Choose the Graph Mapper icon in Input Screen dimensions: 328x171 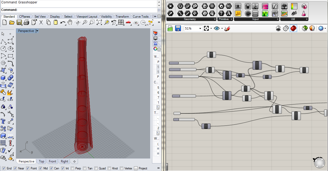(x=275, y=6)
